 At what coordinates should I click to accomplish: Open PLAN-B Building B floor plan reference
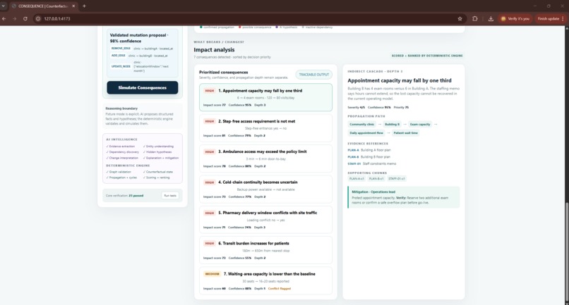(x=369, y=157)
